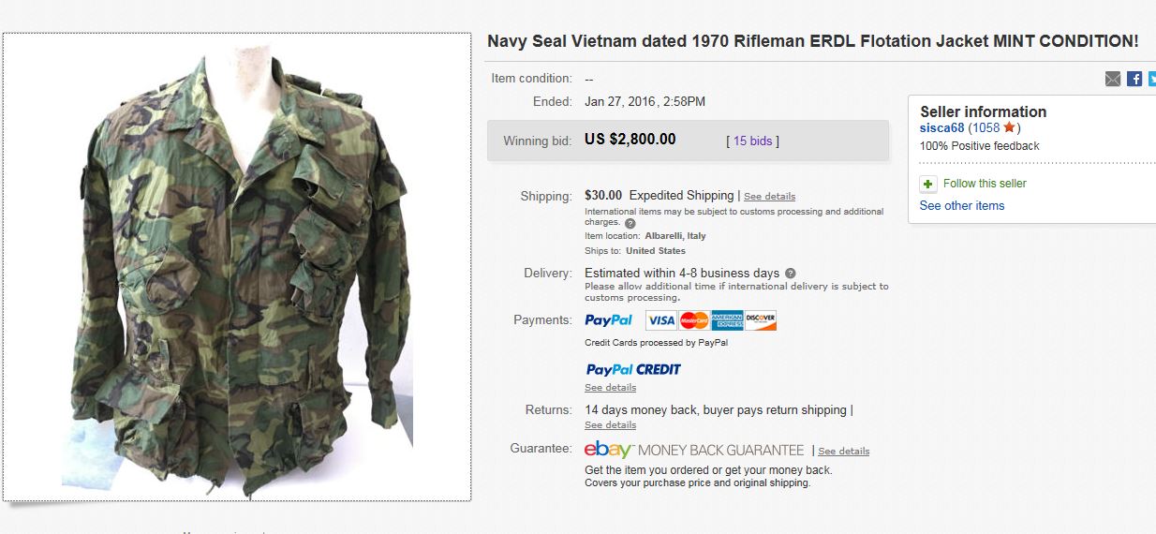The image size is (1156, 534).
Task: Open seller sisca68's profile
Action: 941,127
